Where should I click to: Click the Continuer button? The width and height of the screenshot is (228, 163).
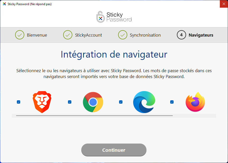coord(114,150)
